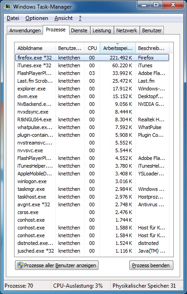
Task: Open the Datei menu
Action: point(13,18)
